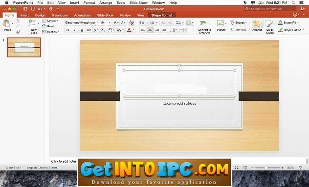Click to add subtitle placeholder
309x187 pixels.
[179, 110]
